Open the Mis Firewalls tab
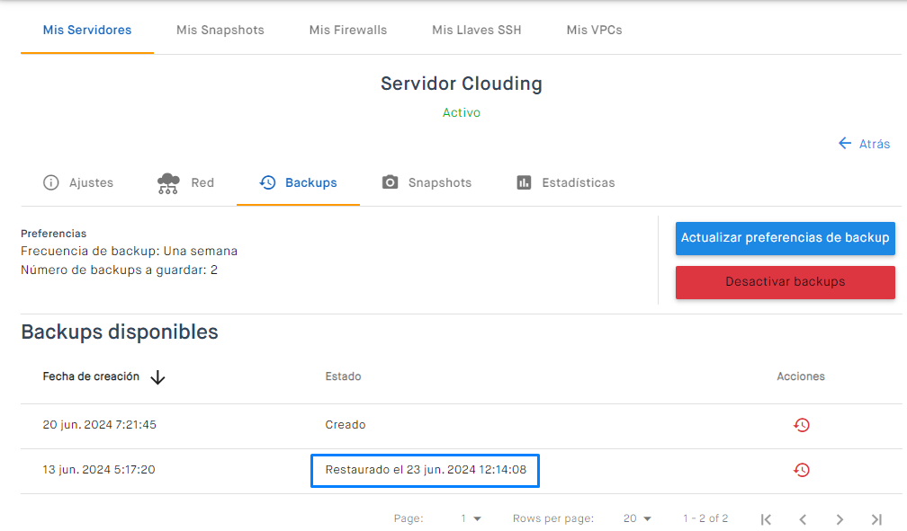 click(x=348, y=30)
